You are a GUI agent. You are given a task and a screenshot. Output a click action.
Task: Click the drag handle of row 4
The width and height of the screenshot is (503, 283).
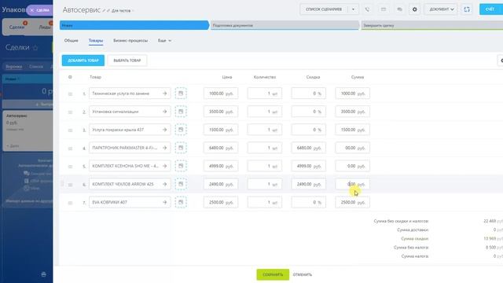click(x=70, y=149)
